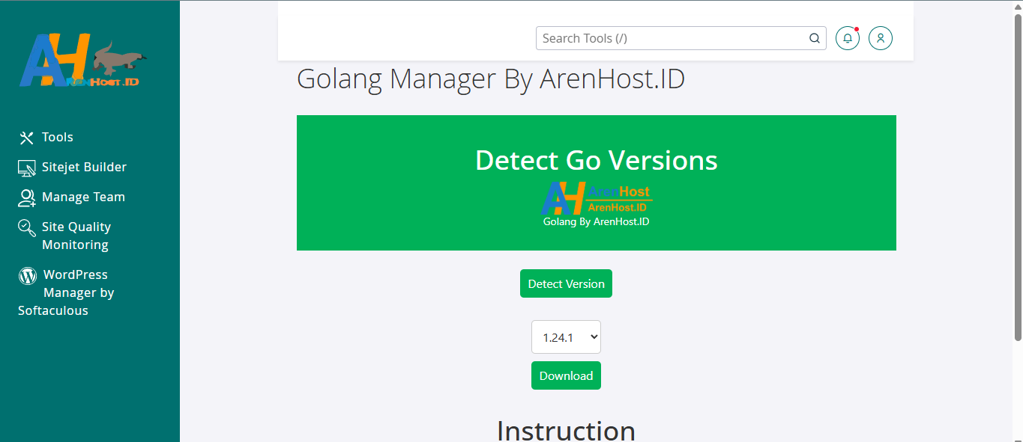This screenshot has height=442, width=1023.
Task: Click the magnifier icon in the search box
Action: click(x=815, y=39)
